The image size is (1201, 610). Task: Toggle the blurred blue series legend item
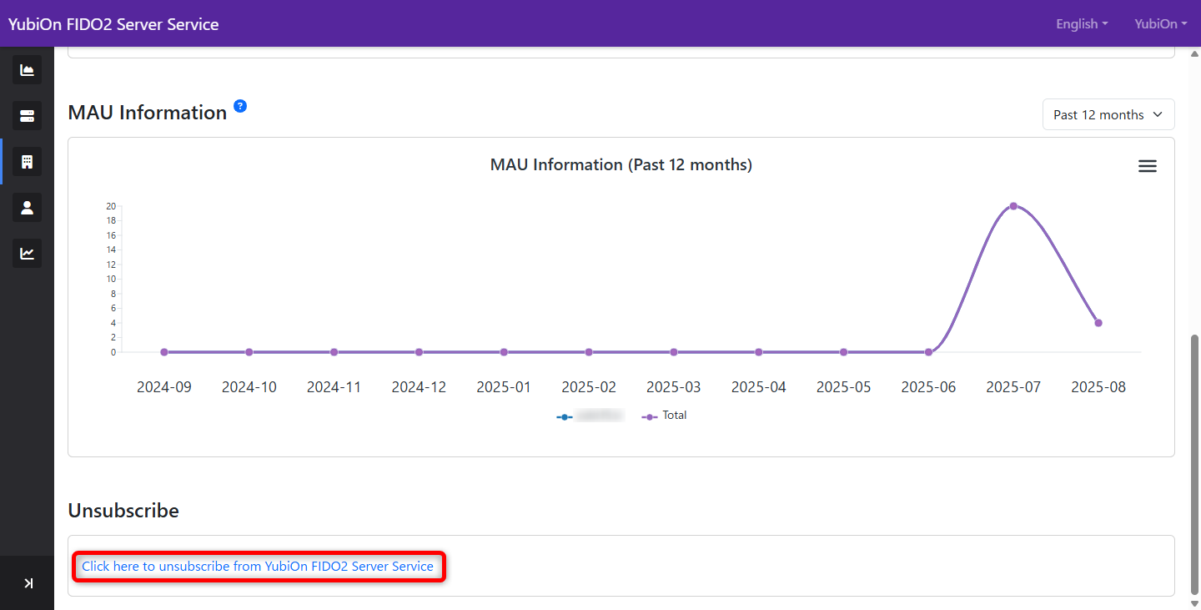(590, 416)
